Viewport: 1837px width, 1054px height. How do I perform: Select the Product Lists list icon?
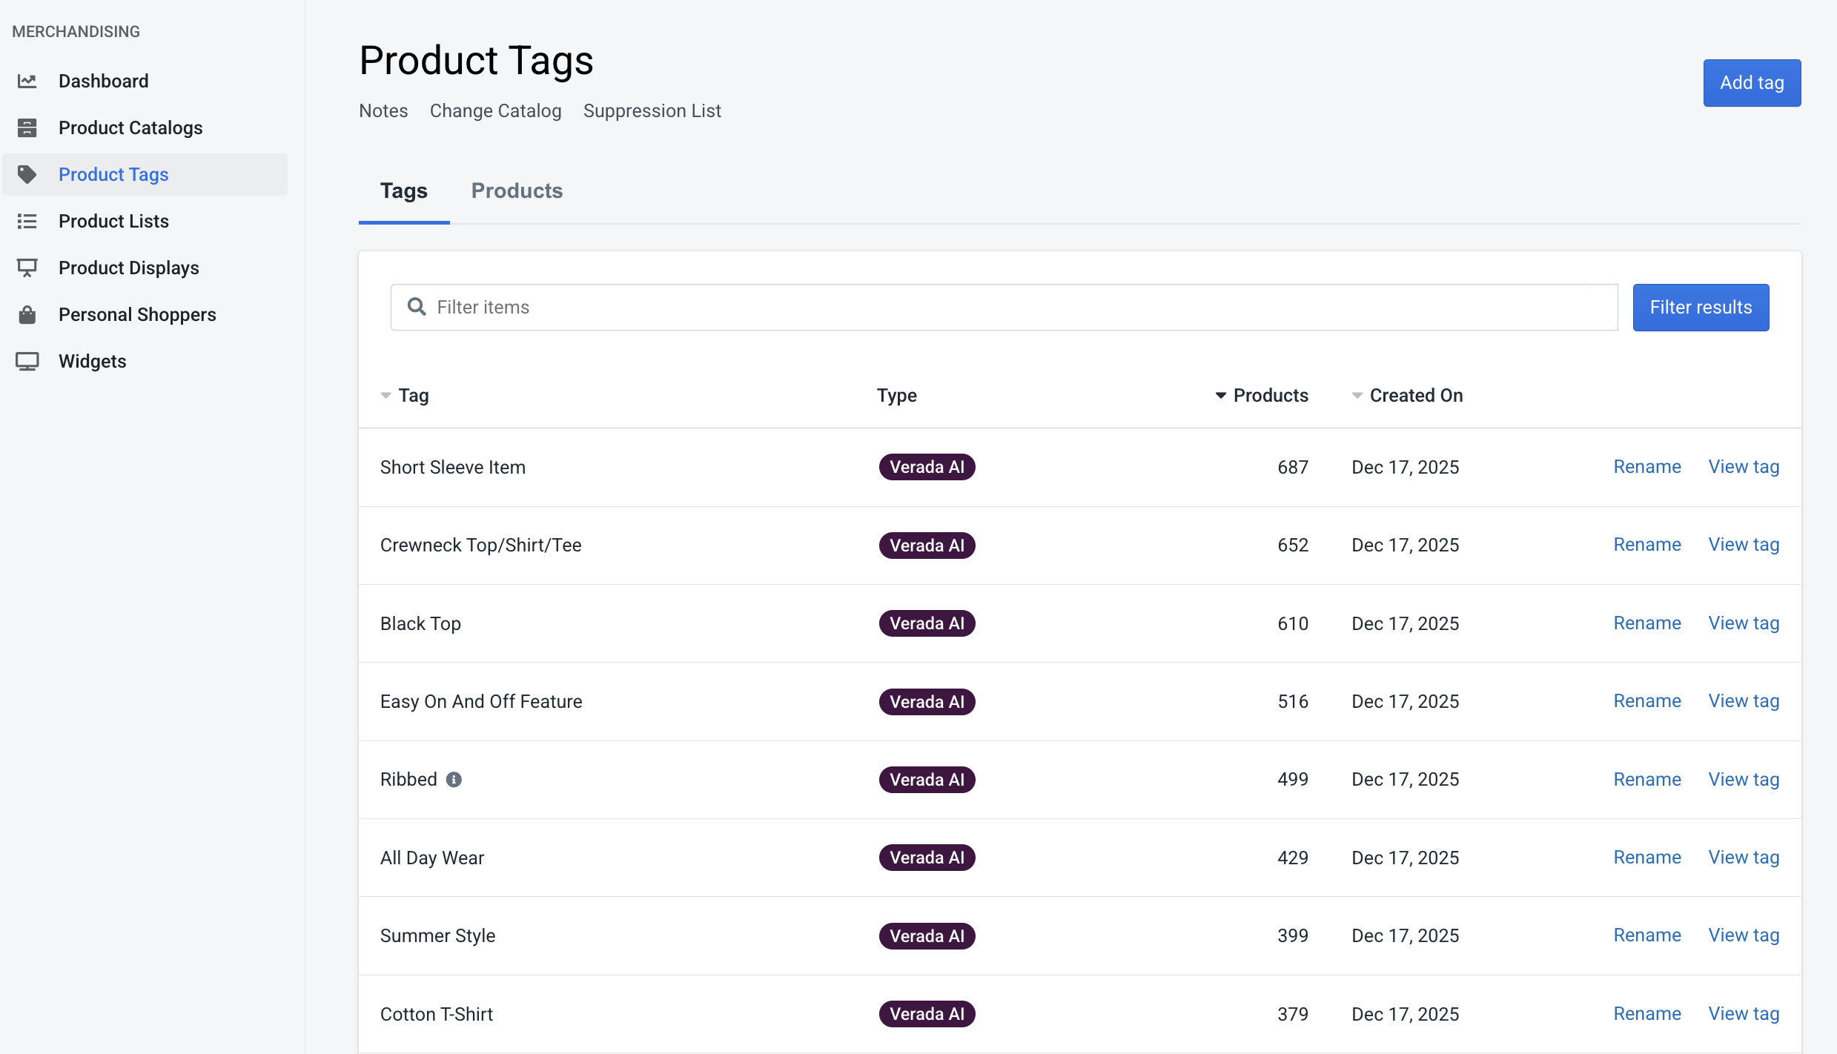[x=27, y=221]
